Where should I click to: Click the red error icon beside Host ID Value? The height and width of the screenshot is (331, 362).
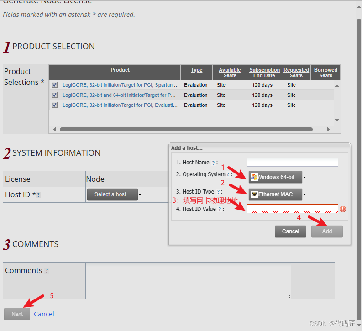(x=343, y=209)
